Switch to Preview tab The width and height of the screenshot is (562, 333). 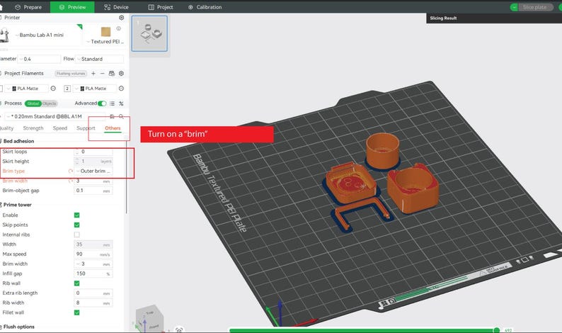(x=72, y=7)
